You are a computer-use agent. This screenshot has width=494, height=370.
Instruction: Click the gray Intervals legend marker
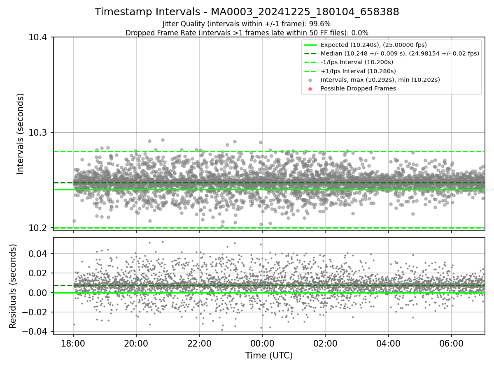[x=310, y=80]
